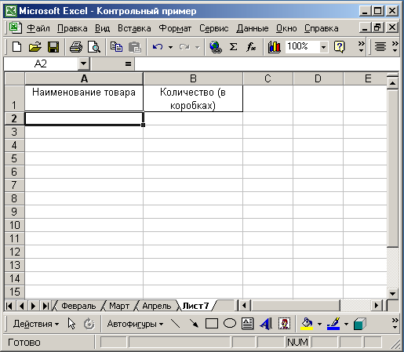Click the horizontal scrollbar right arrow
This screenshot has height=352, width=404.
[x=377, y=305]
